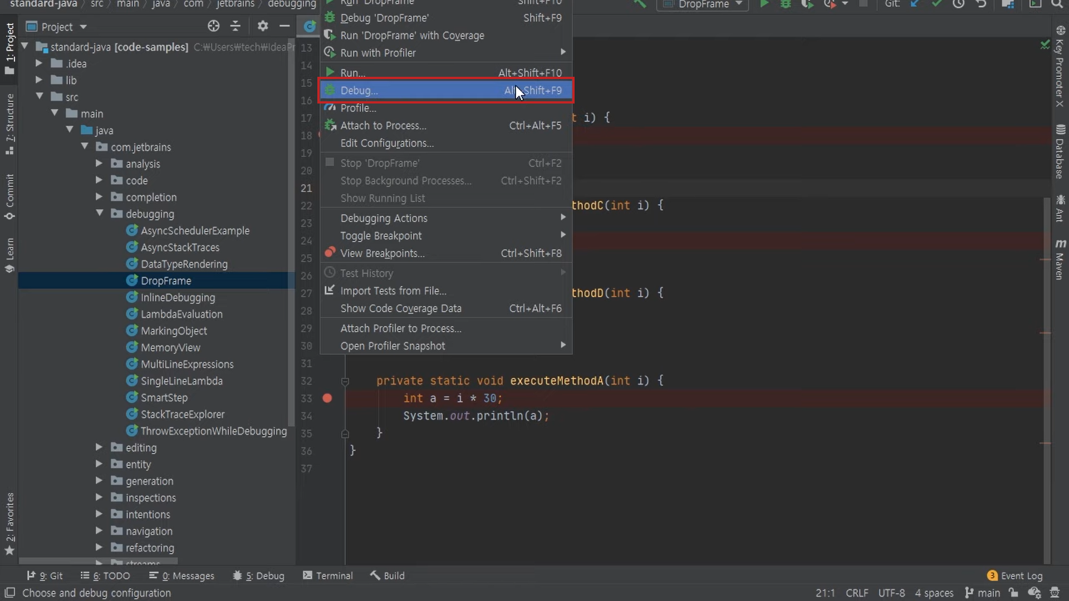Screen dimensions: 1069x601
Task: Click the inspections checkmark in editor corner
Action: tap(1045, 45)
